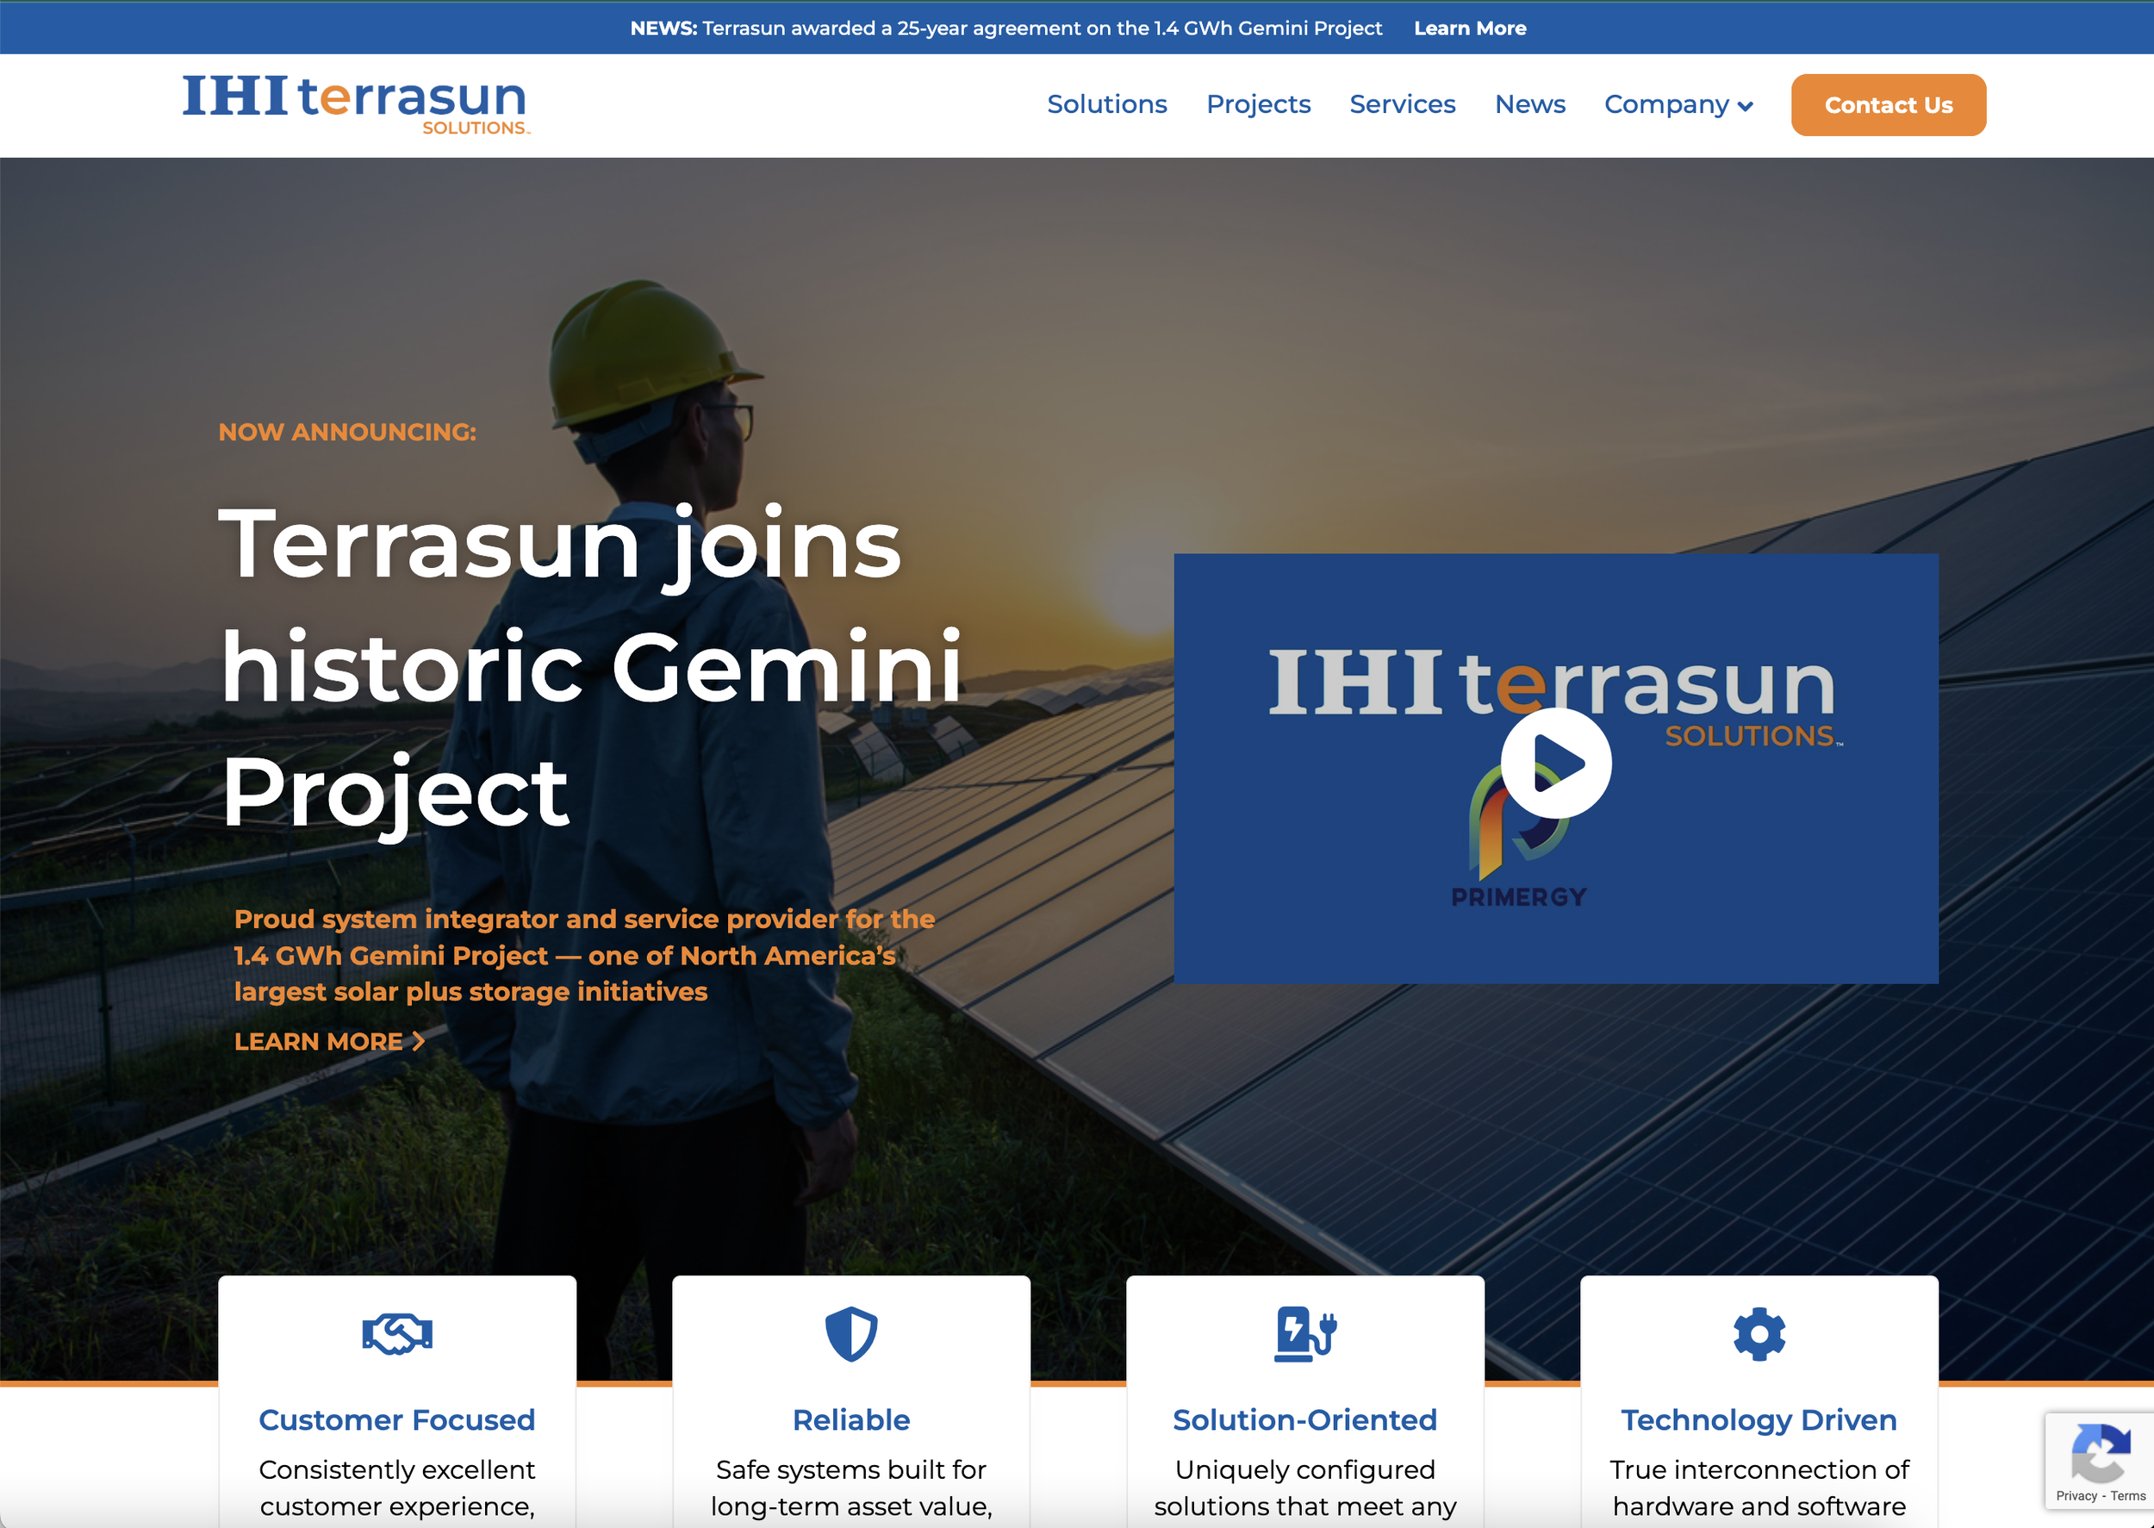Click Learn More in the news banner
2154x1528 pixels.
click(x=1469, y=28)
